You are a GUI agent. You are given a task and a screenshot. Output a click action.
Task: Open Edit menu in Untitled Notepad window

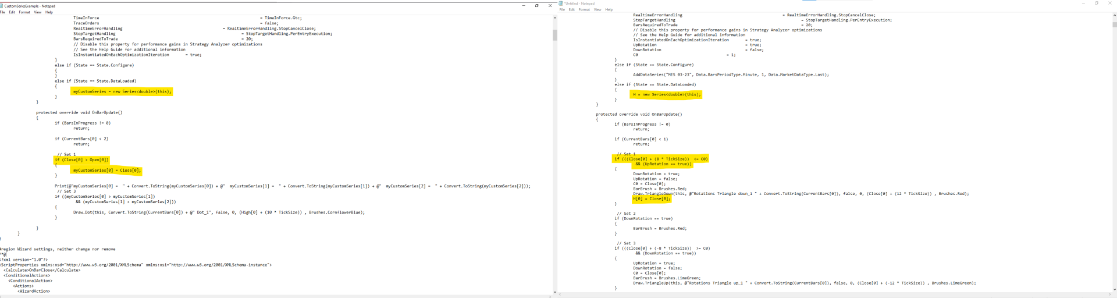(x=572, y=9)
